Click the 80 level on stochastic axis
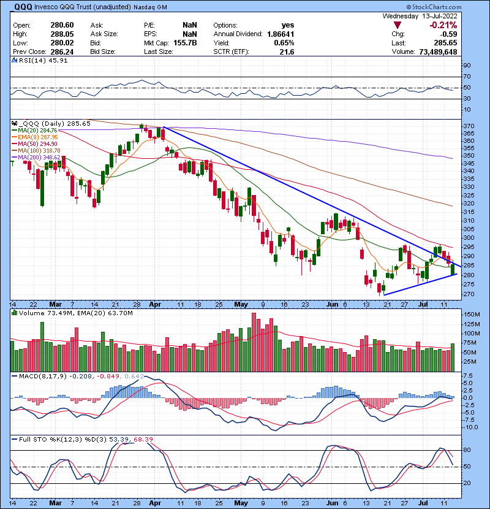The image size is (490, 509). pos(467,450)
